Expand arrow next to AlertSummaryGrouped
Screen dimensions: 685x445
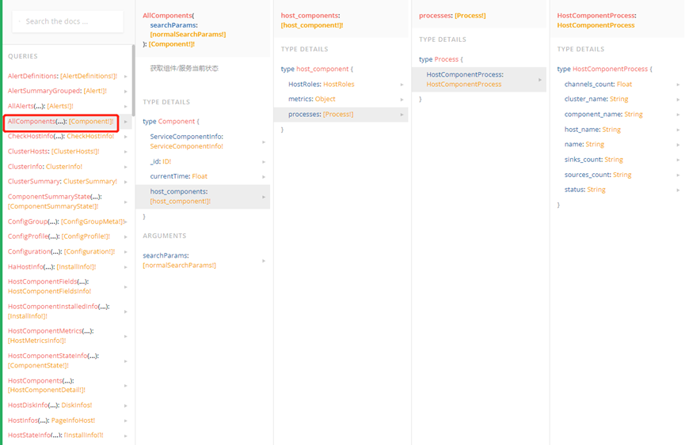[x=126, y=91]
